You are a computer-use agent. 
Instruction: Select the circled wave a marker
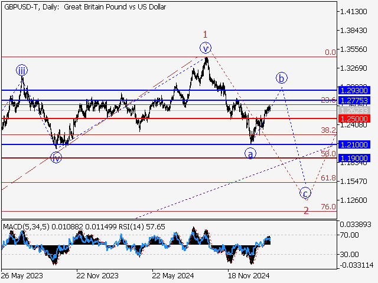point(250,154)
